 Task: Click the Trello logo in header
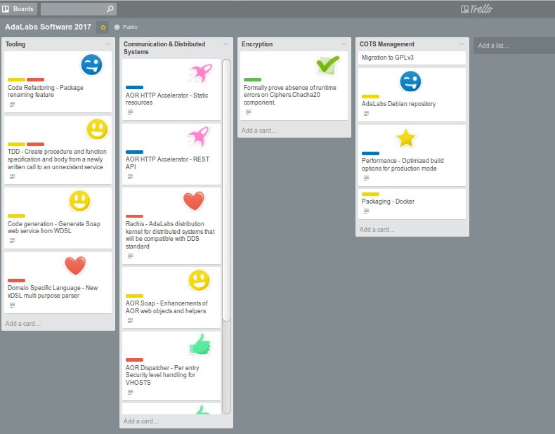477,9
